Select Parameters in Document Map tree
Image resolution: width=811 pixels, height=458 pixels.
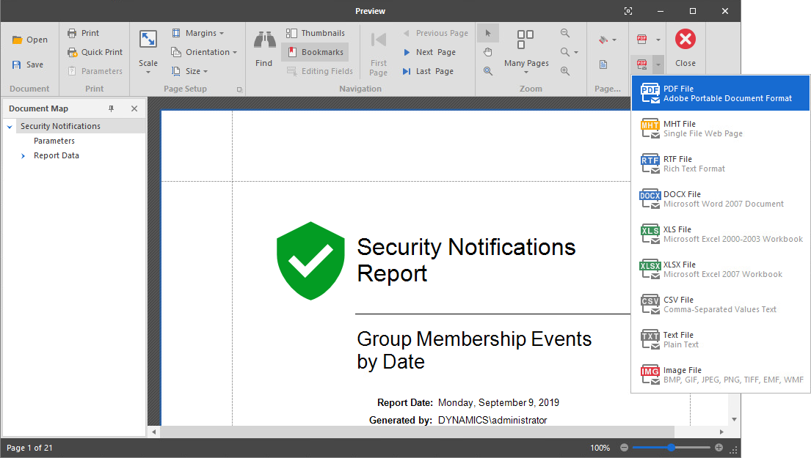(x=54, y=141)
